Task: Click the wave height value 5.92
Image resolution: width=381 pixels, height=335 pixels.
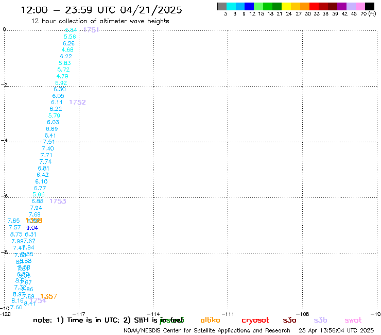Action: [x=61, y=83]
